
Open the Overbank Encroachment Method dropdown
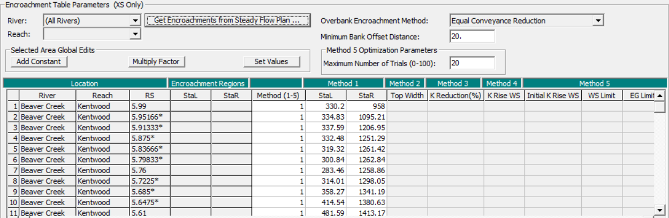598,21
